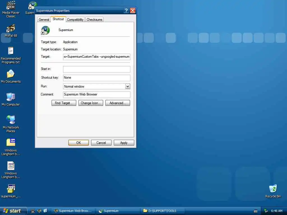Switch to the Compatibility tab
287x215 pixels.
tap(75, 20)
